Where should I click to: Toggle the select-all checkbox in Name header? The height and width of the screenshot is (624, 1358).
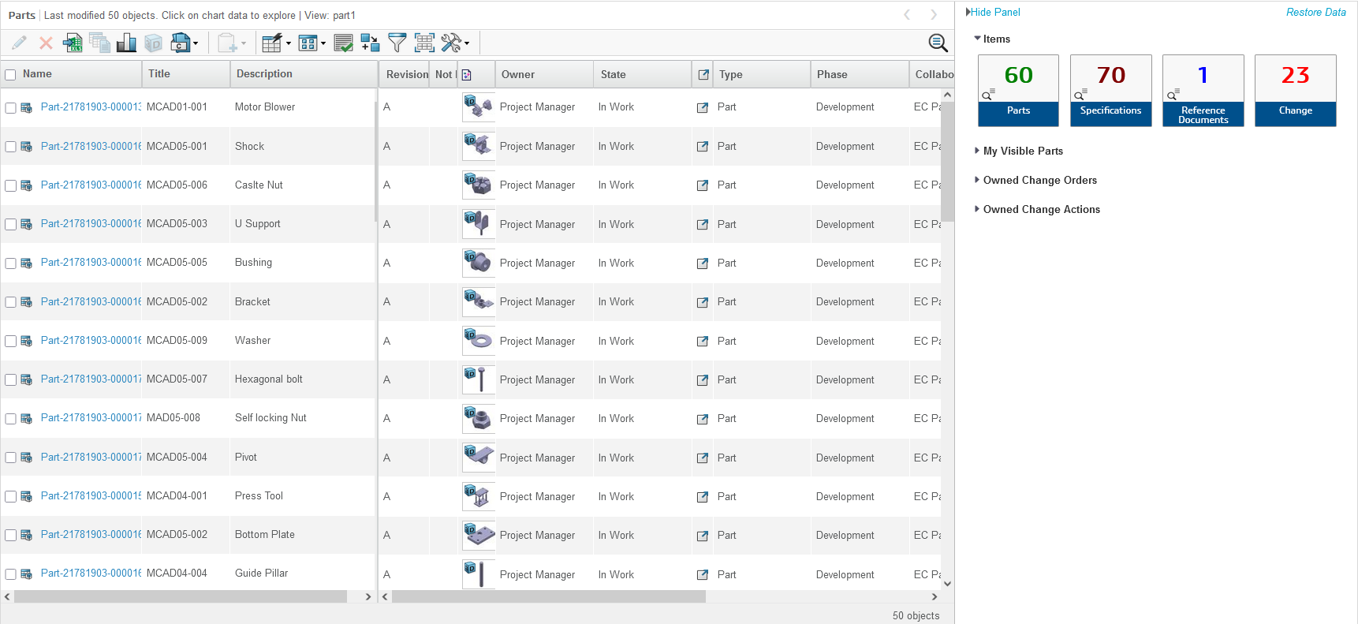11,75
